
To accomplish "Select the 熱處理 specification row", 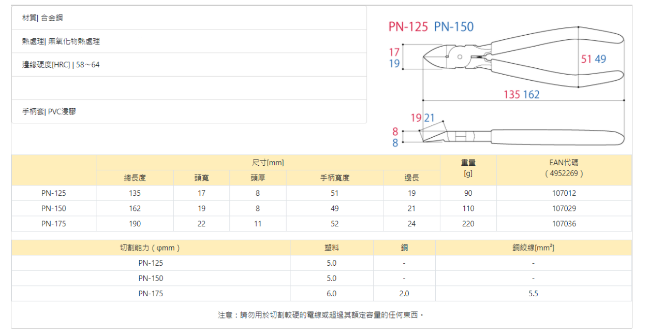I will pyautogui.click(x=189, y=41).
